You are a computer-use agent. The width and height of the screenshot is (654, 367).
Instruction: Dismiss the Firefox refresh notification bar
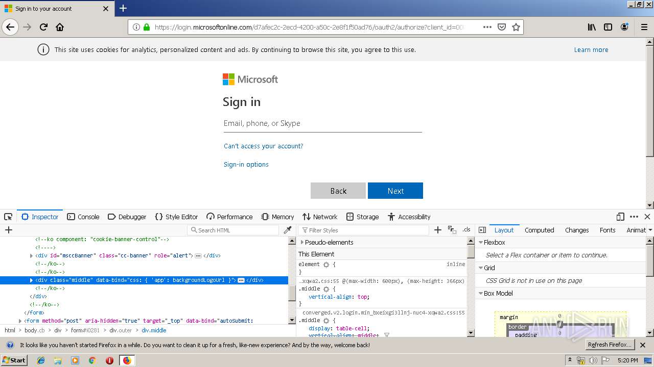643,345
